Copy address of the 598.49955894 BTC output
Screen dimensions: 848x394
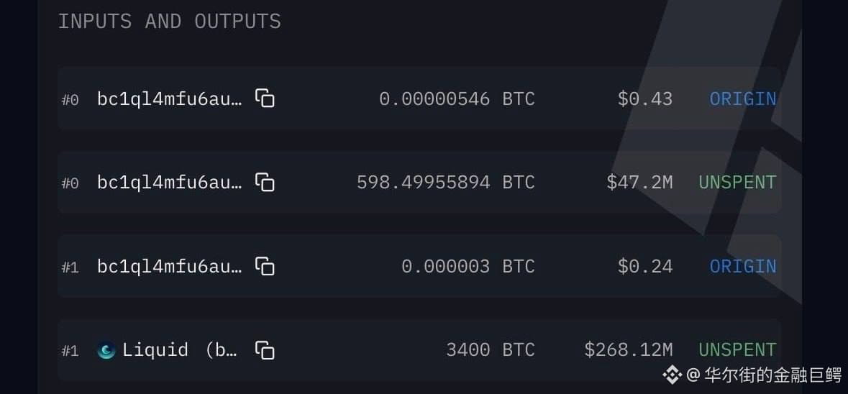click(x=265, y=182)
